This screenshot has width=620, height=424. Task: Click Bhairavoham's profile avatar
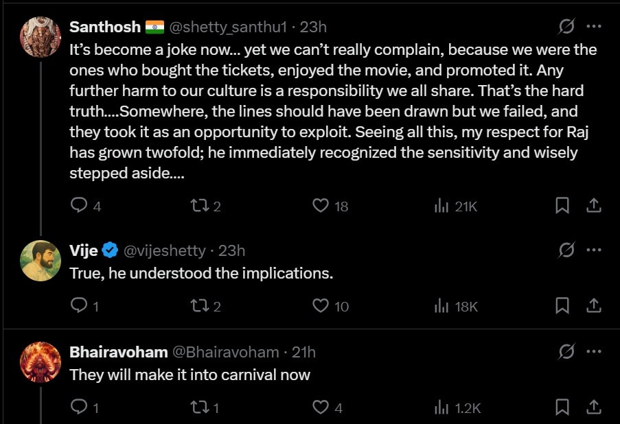(41, 362)
